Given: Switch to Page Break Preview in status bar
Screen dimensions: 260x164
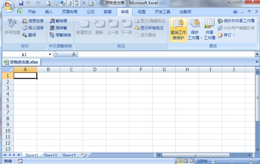Looking at the screenshot, I should point(192,161).
